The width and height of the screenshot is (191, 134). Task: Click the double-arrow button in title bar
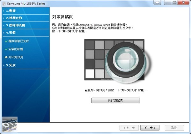click(157, 3)
